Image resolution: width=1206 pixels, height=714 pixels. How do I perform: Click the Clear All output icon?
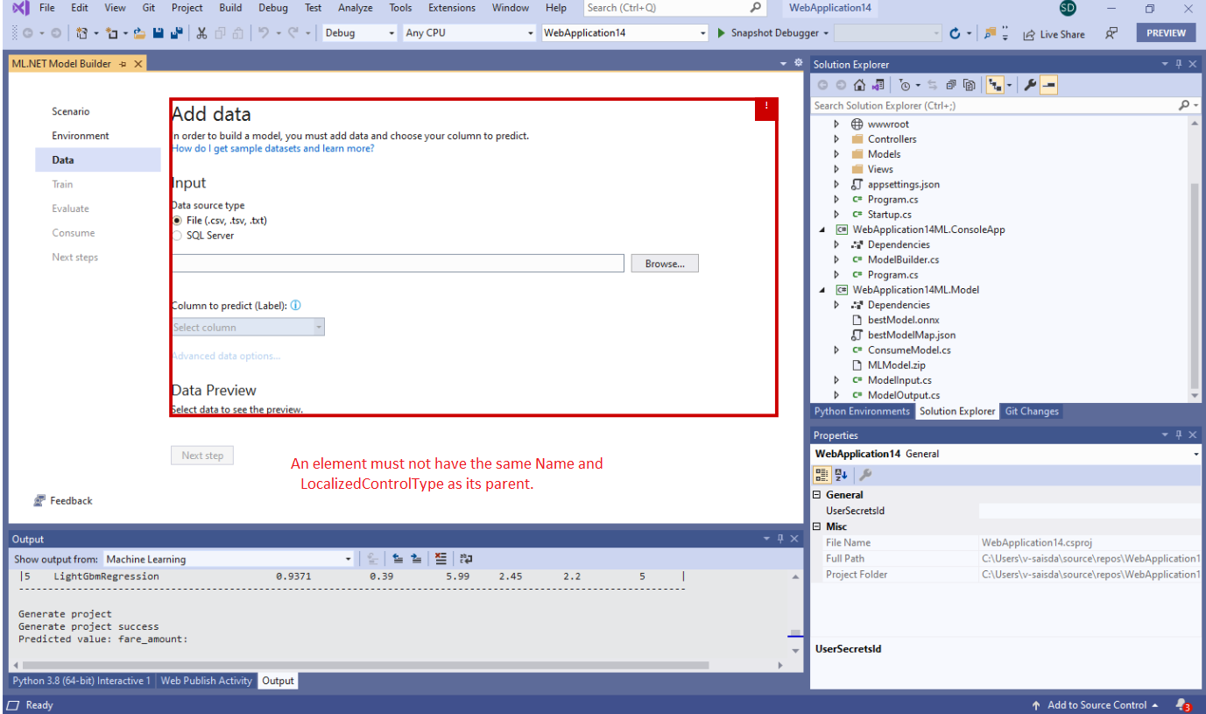(441, 558)
